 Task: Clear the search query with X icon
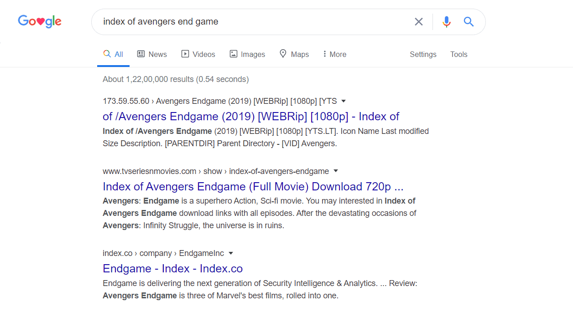click(x=418, y=22)
